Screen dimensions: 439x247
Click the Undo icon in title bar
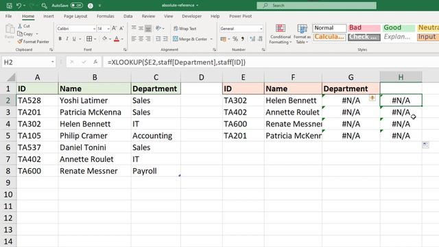pos(19,5)
